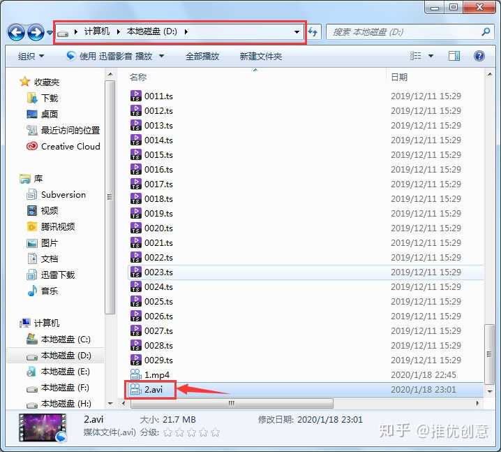The width and height of the screenshot is (501, 452).
Task: Select file 0014.ts
Action: (158, 140)
